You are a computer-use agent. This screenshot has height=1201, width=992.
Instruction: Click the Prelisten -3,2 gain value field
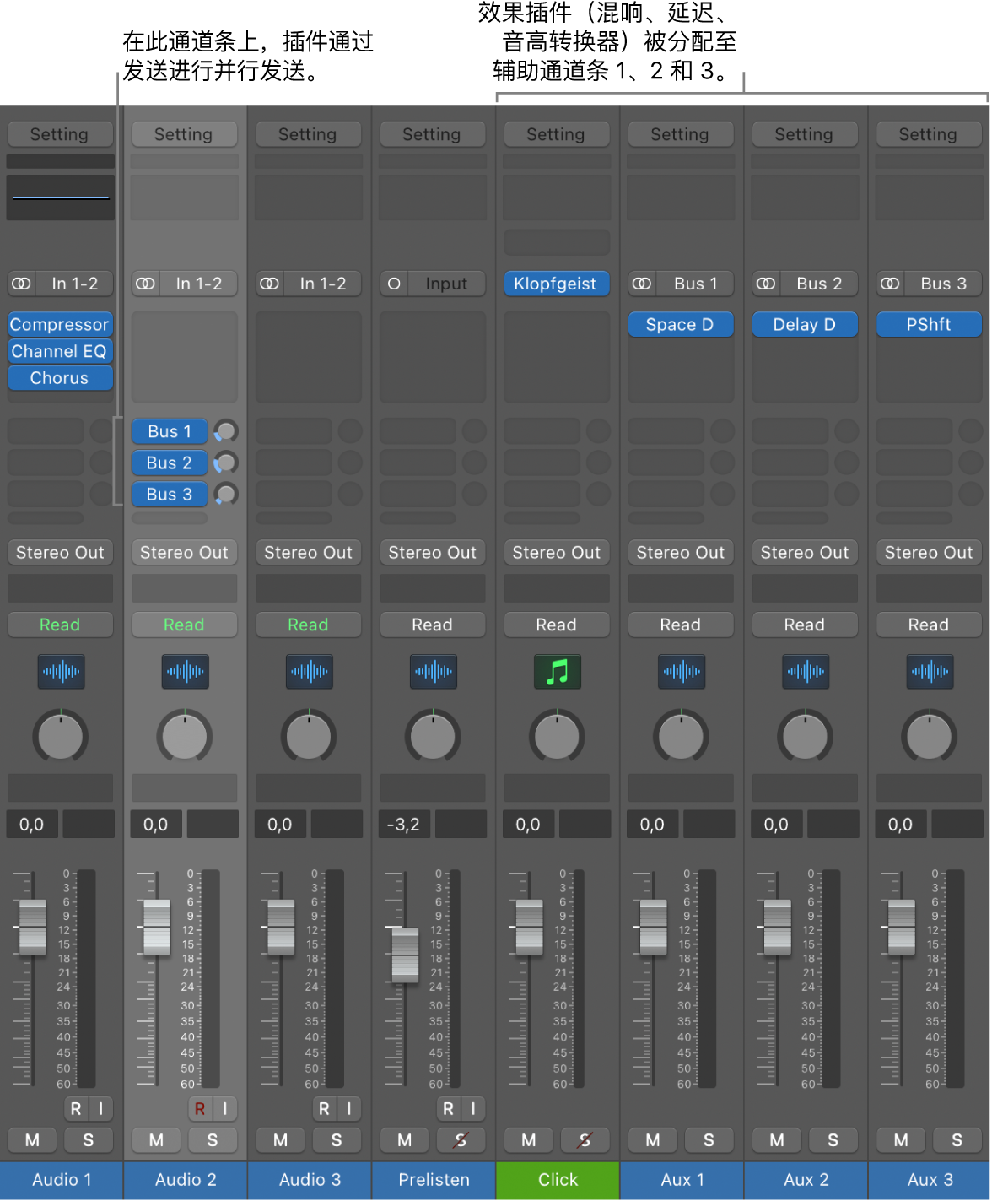click(x=403, y=825)
